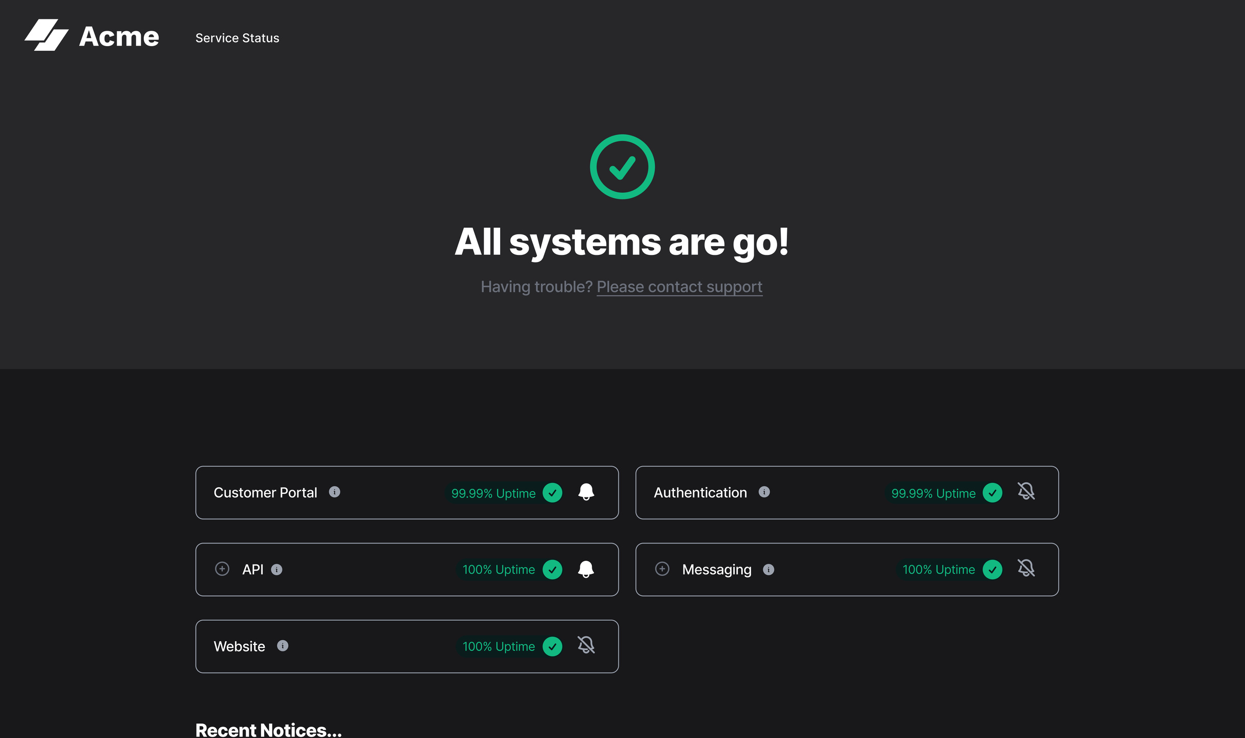Screen dimensions: 1245x738
Task: Expand the Messaging service details
Action: pos(661,569)
